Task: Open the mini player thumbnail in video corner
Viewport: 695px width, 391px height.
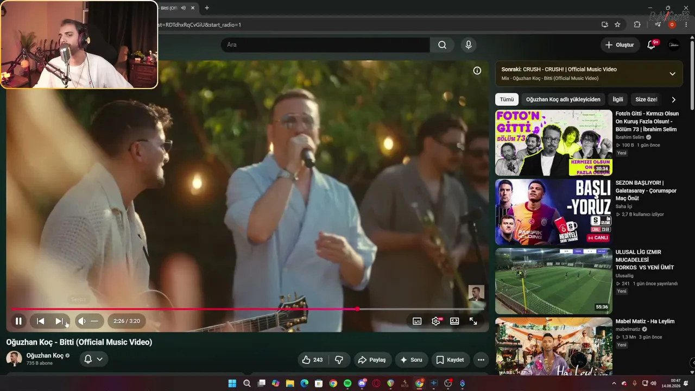Action: click(x=476, y=293)
